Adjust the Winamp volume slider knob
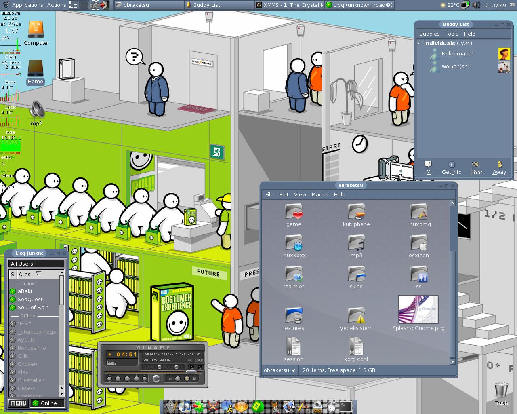This screenshot has width=517, height=414. [160, 367]
